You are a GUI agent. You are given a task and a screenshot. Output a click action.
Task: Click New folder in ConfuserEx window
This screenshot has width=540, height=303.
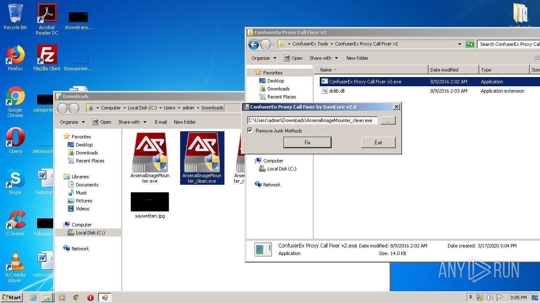[357, 58]
